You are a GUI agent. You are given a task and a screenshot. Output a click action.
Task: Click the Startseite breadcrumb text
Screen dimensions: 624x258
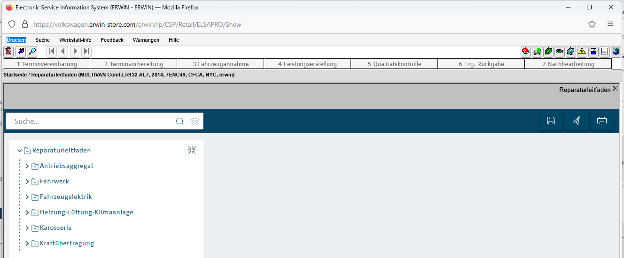pyautogui.click(x=15, y=75)
